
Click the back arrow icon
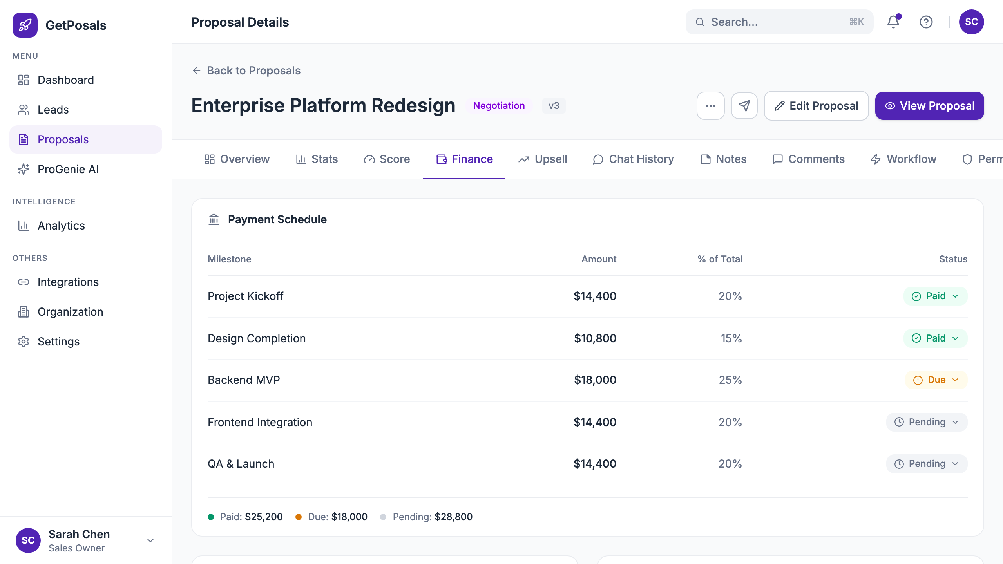[x=197, y=70]
